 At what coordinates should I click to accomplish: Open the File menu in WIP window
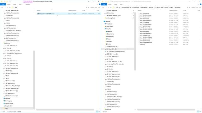pos(3,4)
